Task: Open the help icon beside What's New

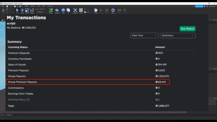Action: click(204, 6)
